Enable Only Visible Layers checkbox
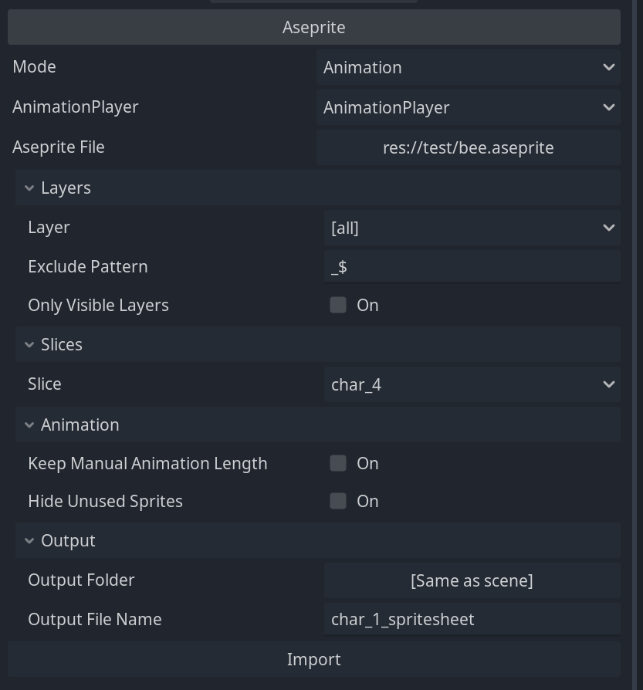This screenshot has width=643, height=690. click(x=338, y=305)
